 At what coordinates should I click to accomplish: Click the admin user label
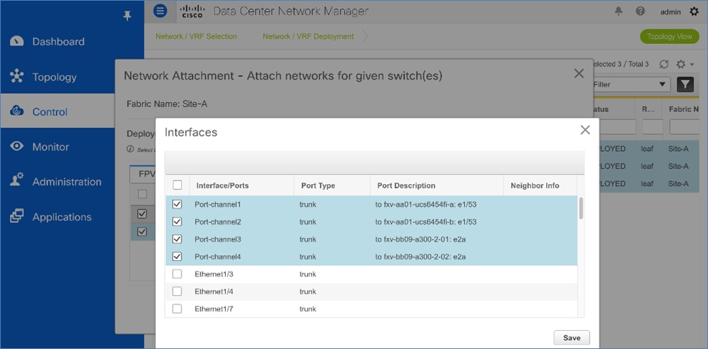(x=671, y=12)
